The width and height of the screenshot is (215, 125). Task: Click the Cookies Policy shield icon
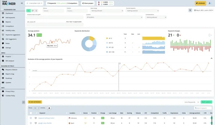3,96
